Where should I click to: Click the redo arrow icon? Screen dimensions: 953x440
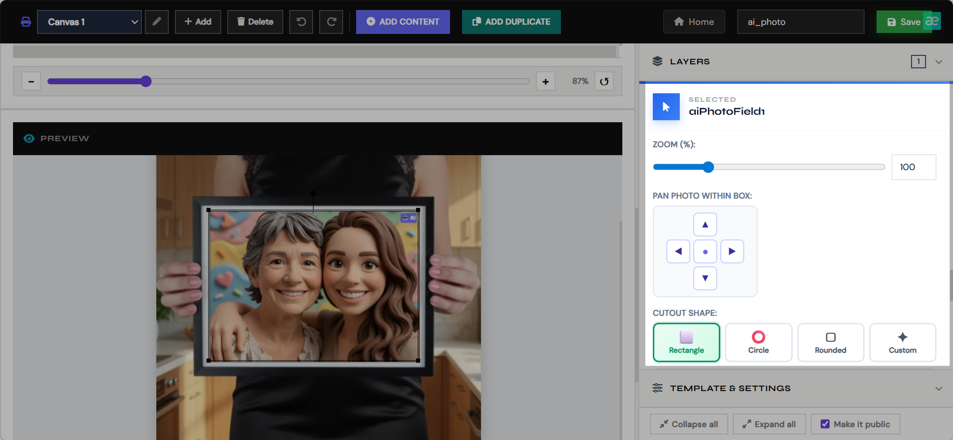[331, 22]
